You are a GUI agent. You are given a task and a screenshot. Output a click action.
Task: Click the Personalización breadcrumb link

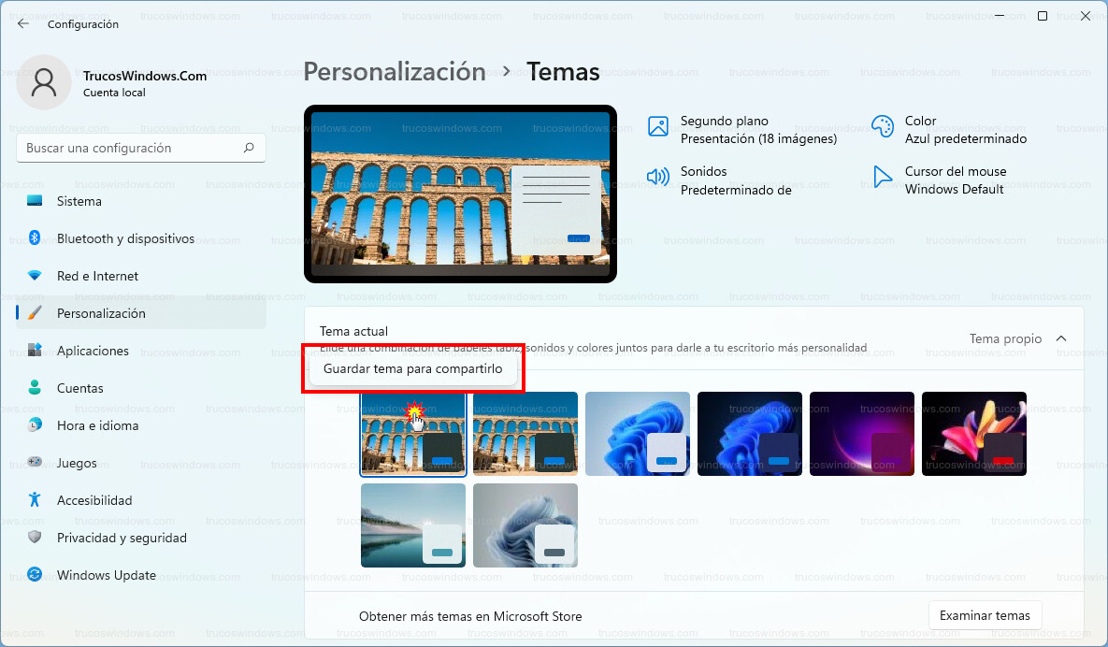(395, 72)
